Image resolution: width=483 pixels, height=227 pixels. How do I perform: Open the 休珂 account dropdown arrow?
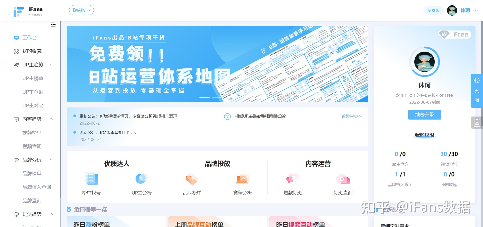click(475, 11)
